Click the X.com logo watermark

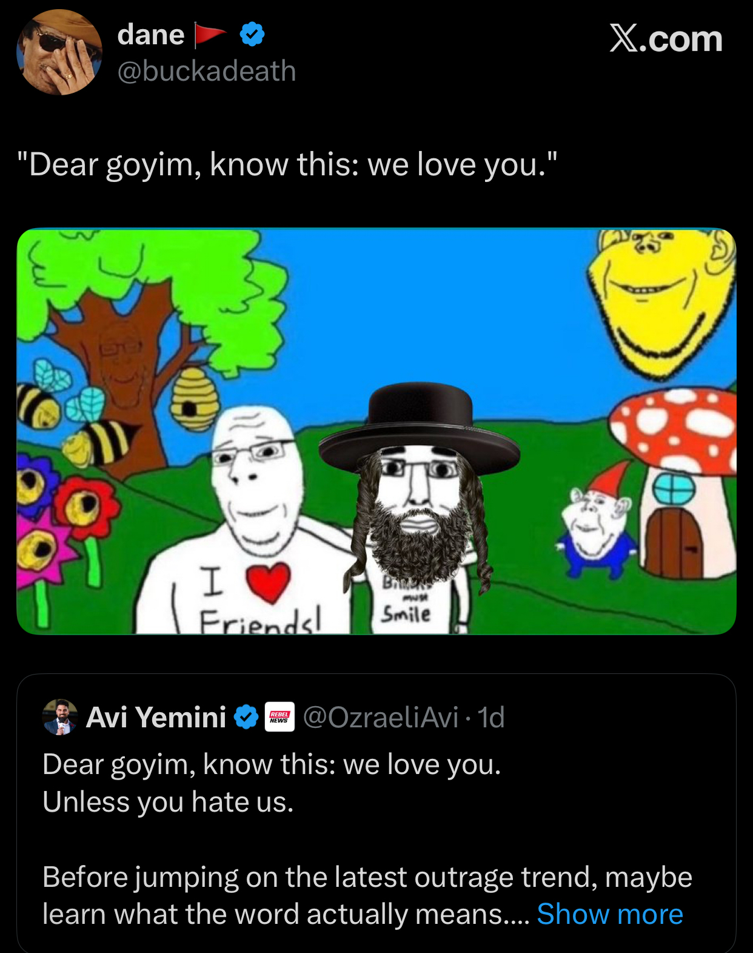point(666,39)
